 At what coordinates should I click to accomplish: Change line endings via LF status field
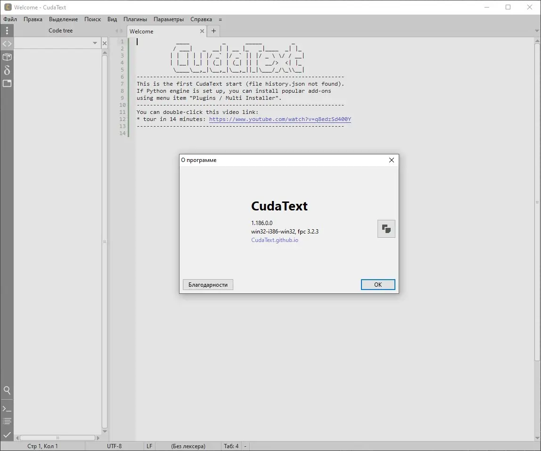point(149,446)
